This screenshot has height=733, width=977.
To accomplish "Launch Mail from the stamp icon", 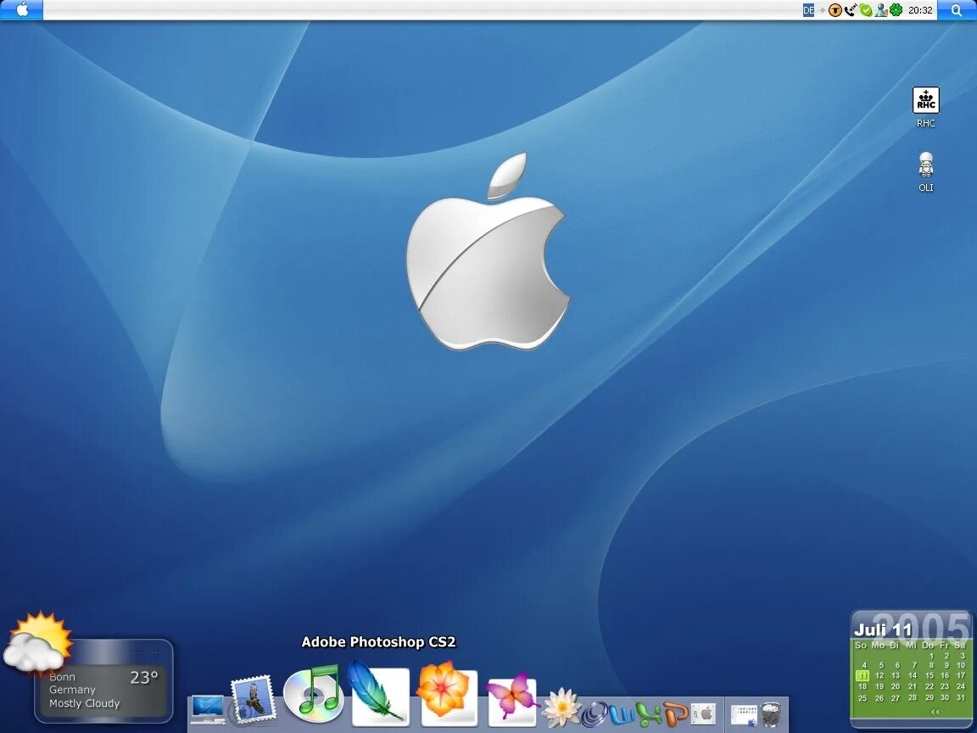I will click(x=253, y=699).
